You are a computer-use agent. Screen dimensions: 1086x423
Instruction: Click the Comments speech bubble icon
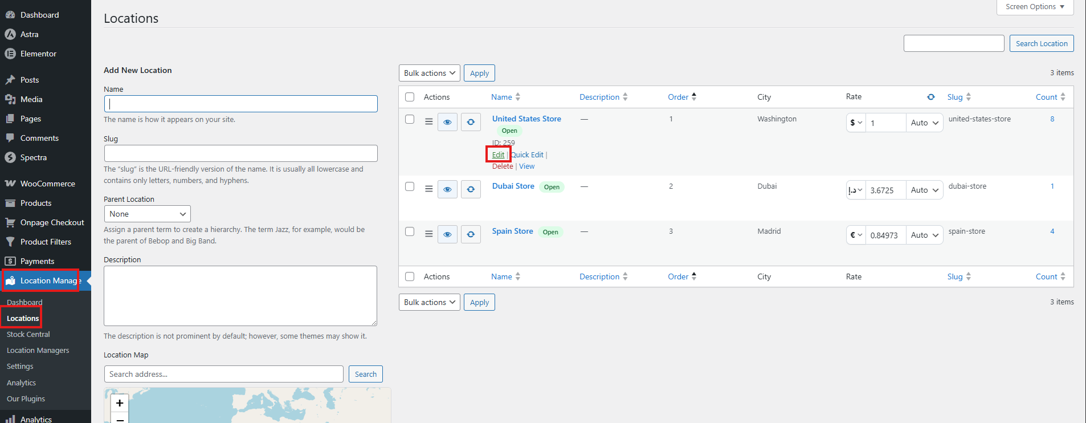[10, 138]
